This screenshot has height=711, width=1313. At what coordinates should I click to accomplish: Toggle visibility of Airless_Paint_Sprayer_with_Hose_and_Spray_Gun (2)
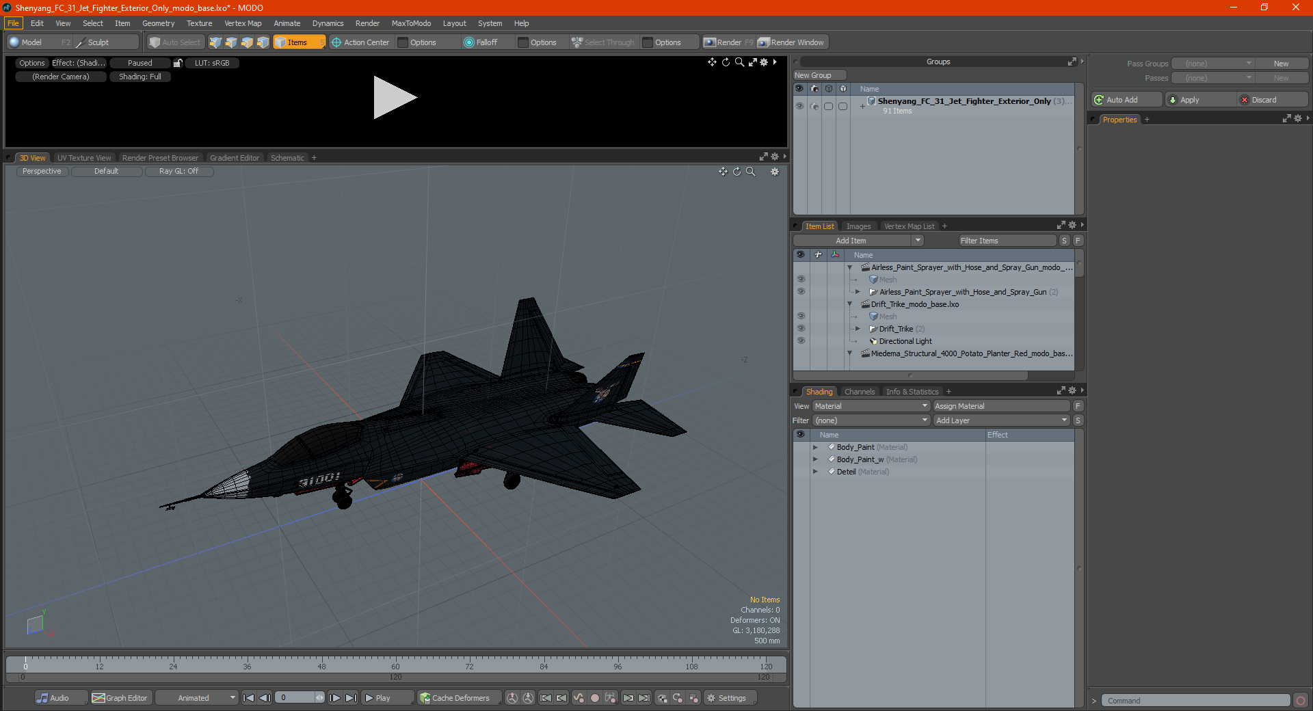pyautogui.click(x=801, y=292)
